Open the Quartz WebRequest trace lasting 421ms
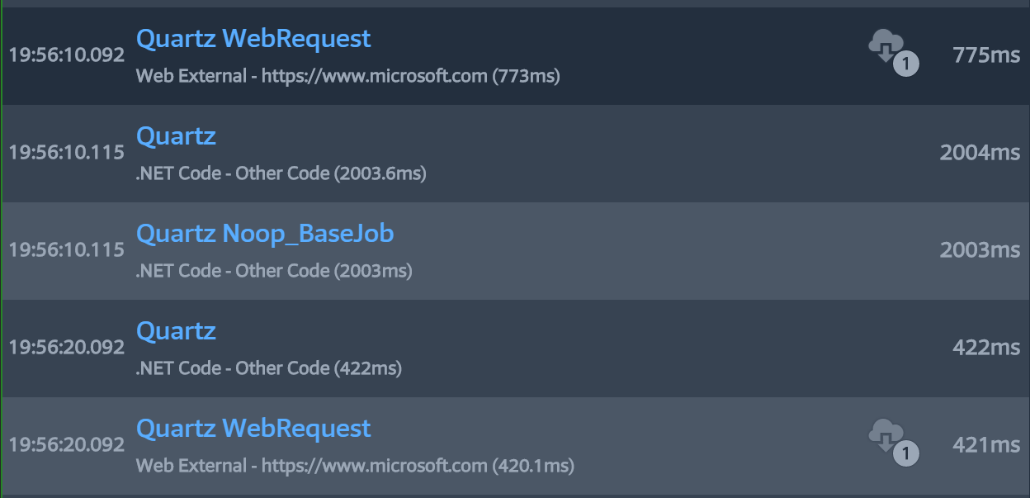1030x498 pixels. 253,428
